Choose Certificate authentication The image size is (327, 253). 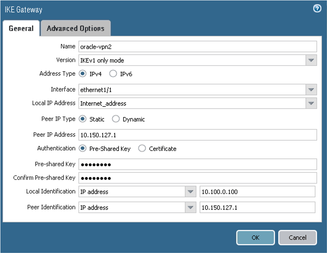[142, 148]
